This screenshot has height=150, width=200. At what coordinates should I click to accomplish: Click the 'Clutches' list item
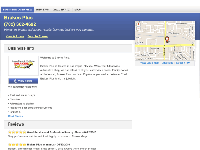pyautogui.click(x=15, y=99)
